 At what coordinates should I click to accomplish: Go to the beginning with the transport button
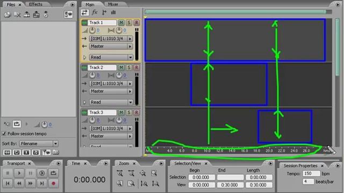8,183
